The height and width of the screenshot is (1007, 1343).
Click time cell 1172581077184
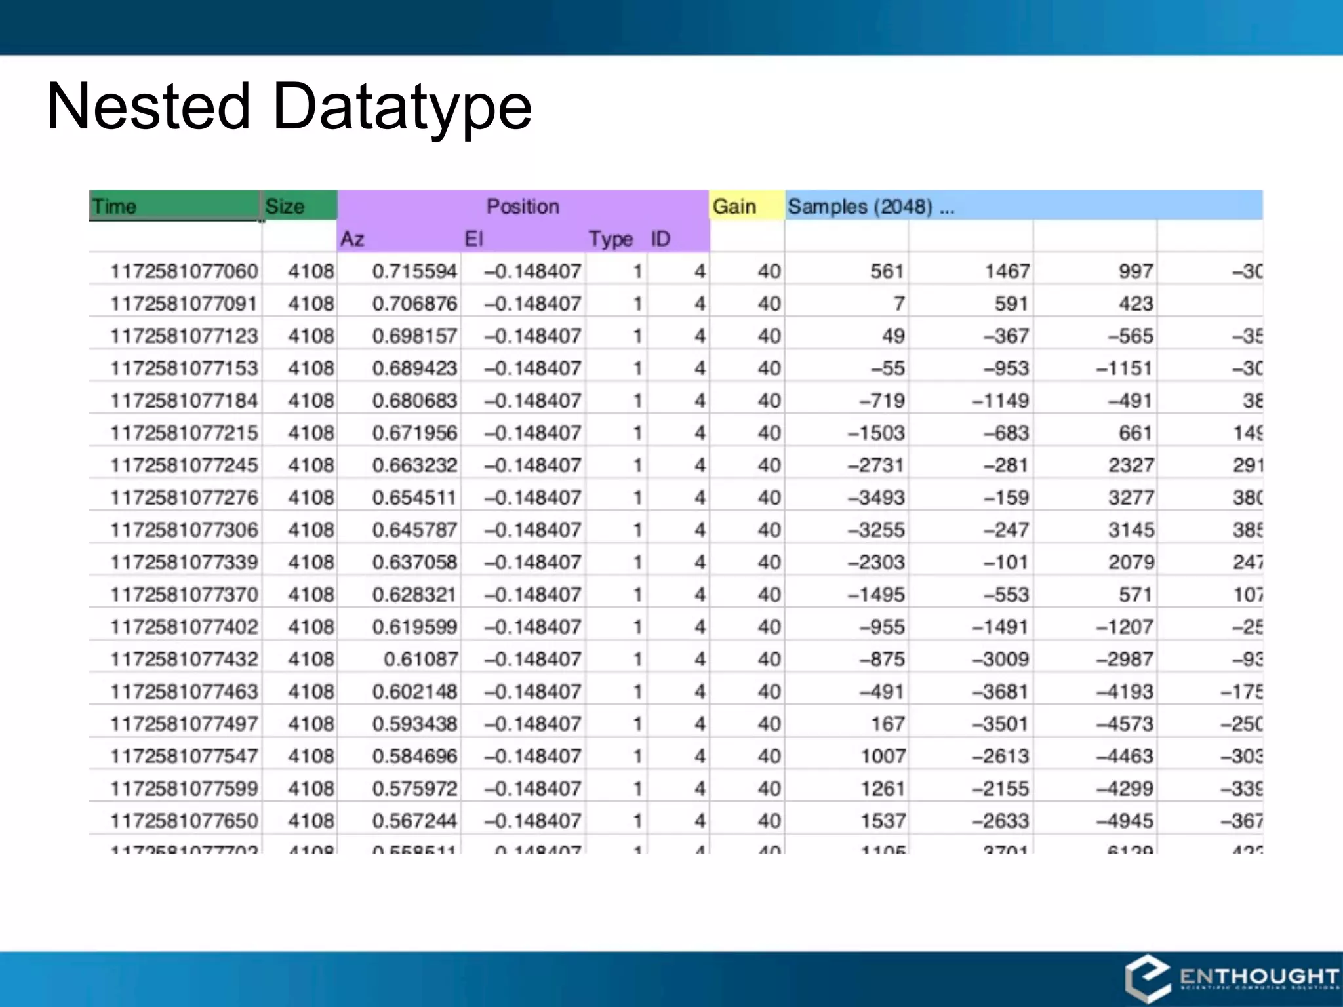tap(184, 400)
